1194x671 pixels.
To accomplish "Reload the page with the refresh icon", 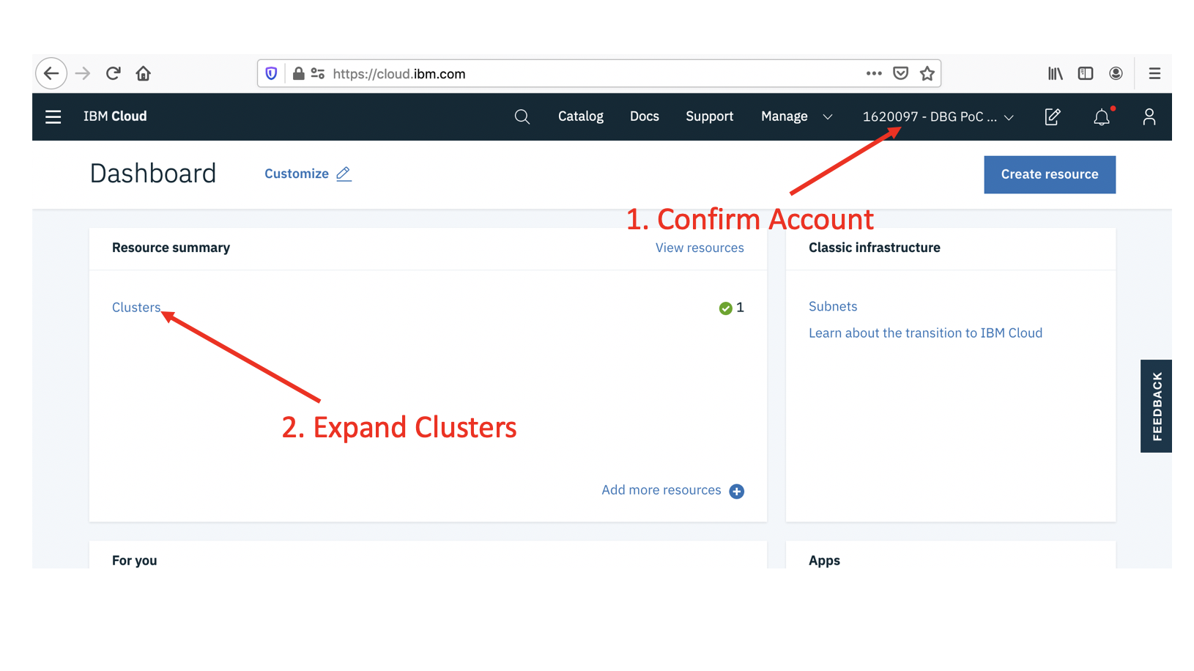I will click(x=113, y=73).
